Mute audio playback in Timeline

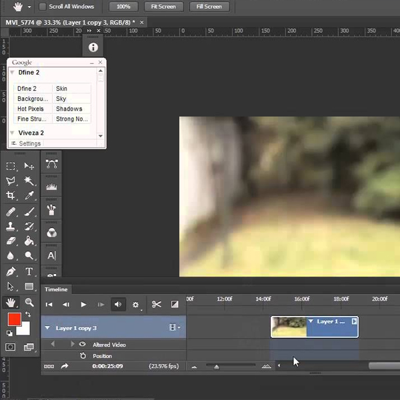click(118, 305)
